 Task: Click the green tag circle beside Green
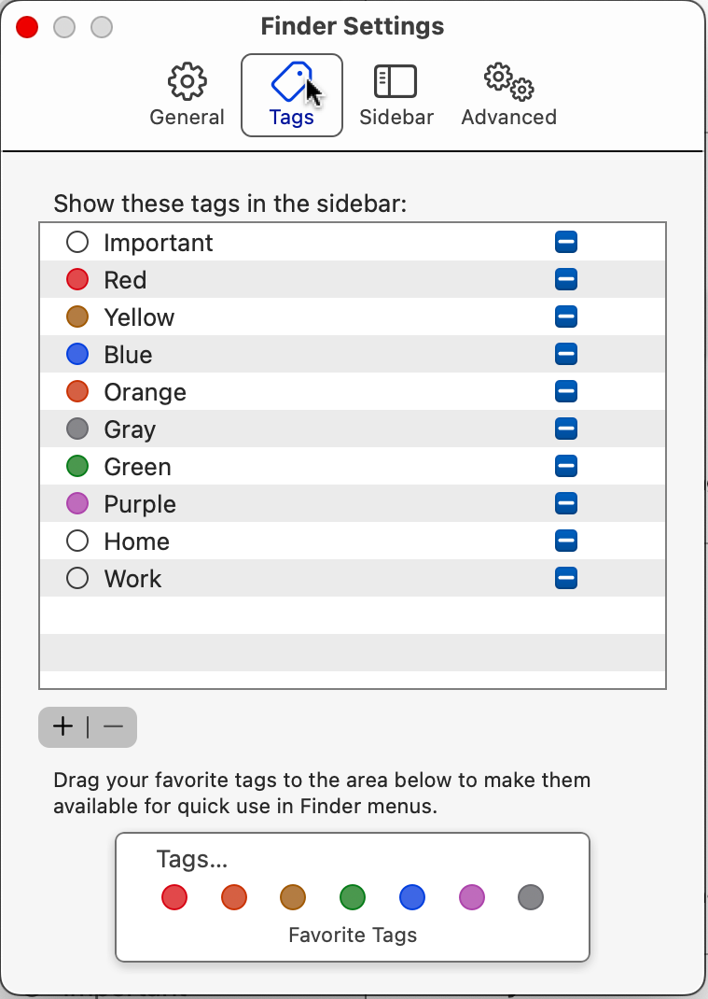[x=77, y=466]
